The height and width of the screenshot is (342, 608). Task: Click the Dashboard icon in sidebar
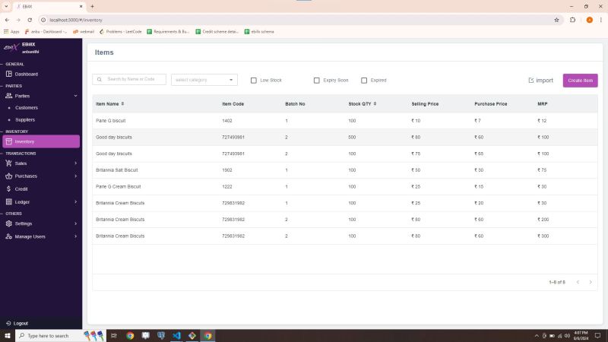pyautogui.click(x=9, y=74)
